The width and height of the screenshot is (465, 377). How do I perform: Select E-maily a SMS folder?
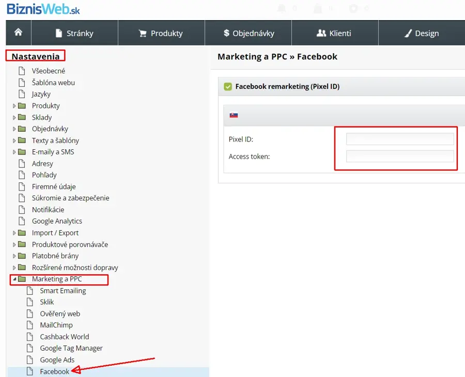pos(53,152)
